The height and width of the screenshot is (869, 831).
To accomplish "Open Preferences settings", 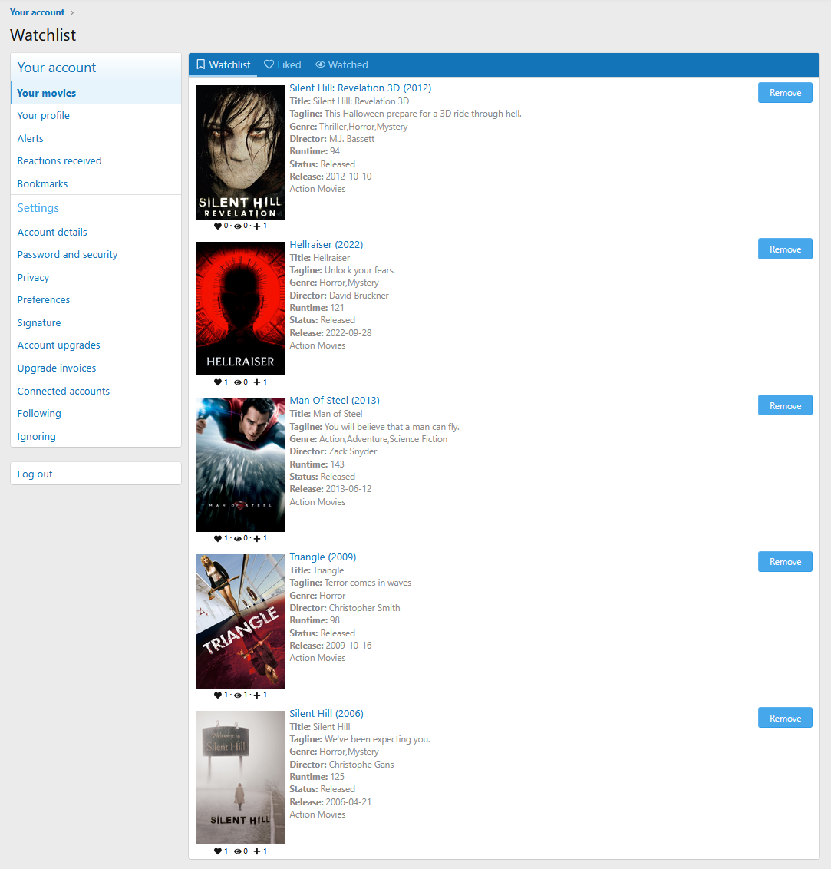I will [x=96, y=300].
